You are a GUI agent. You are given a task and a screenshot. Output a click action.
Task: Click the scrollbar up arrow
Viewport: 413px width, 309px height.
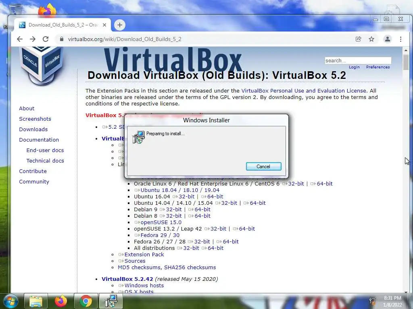click(x=406, y=50)
